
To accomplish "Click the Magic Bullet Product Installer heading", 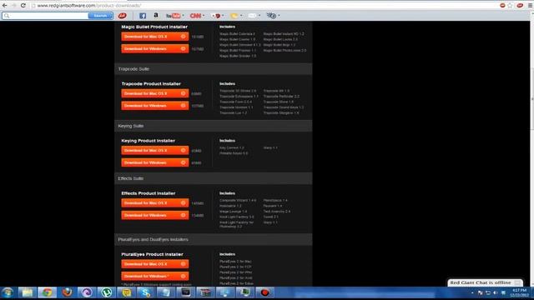I will pos(154,27).
